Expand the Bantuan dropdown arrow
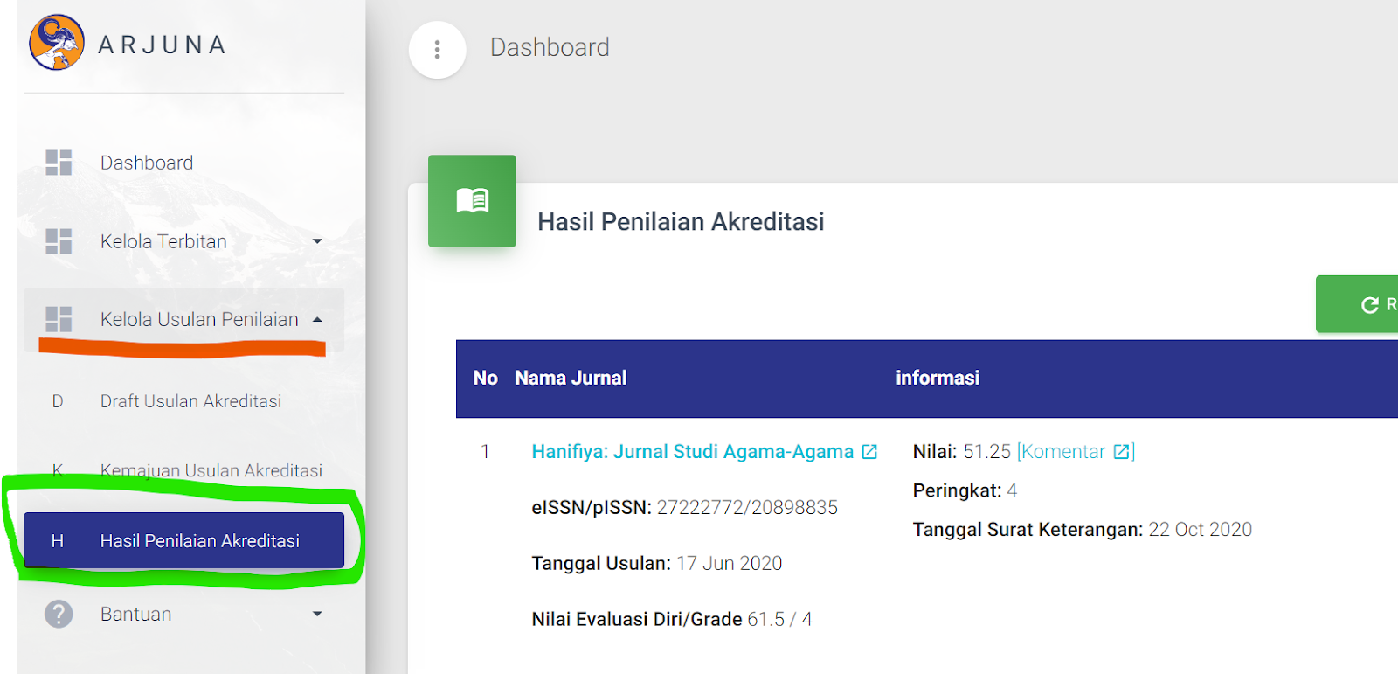Image resolution: width=1398 pixels, height=674 pixels. [317, 614]
